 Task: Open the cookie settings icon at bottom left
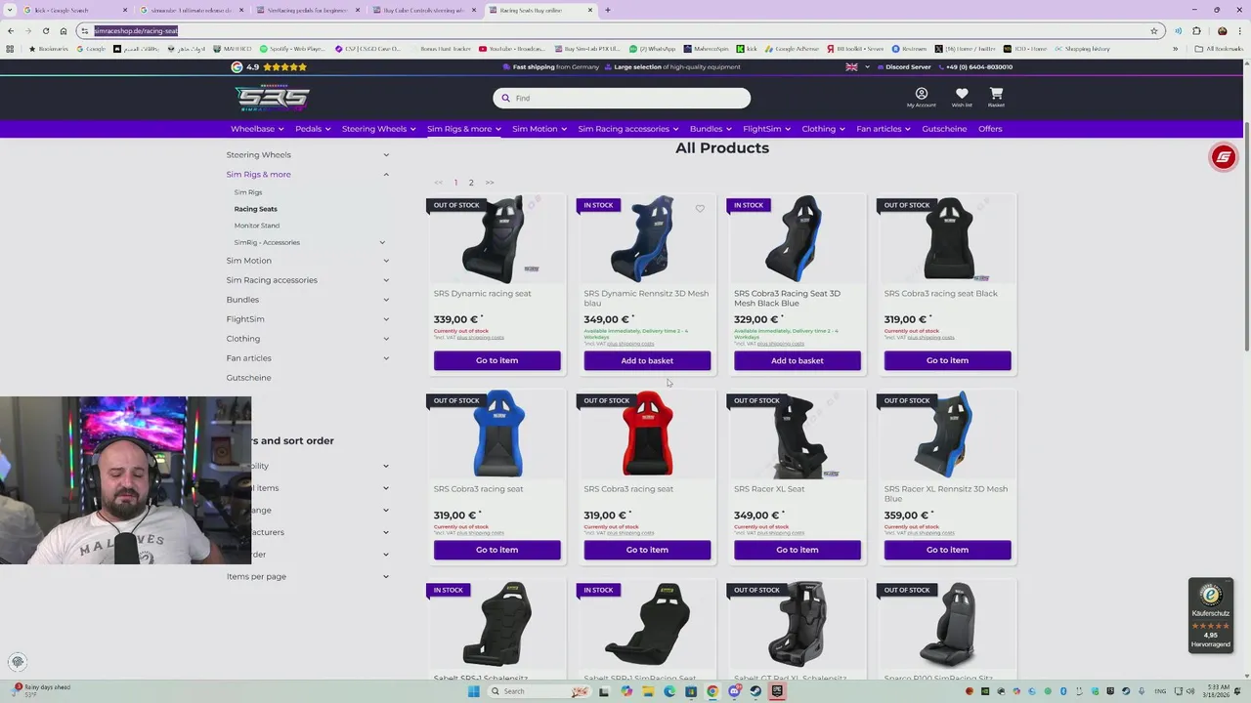click(18, 662)
